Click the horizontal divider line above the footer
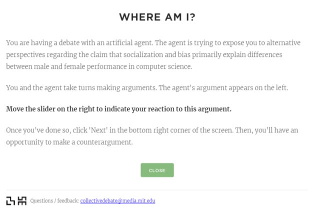The height and width of the screenshot is (210, 312). pyautogui.click(x=157, y=190)
